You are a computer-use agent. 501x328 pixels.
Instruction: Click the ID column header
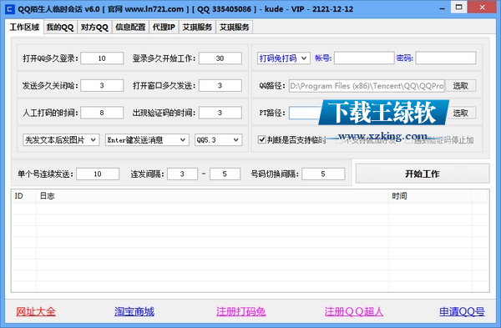pyautogui.click(x=23, y=196)
